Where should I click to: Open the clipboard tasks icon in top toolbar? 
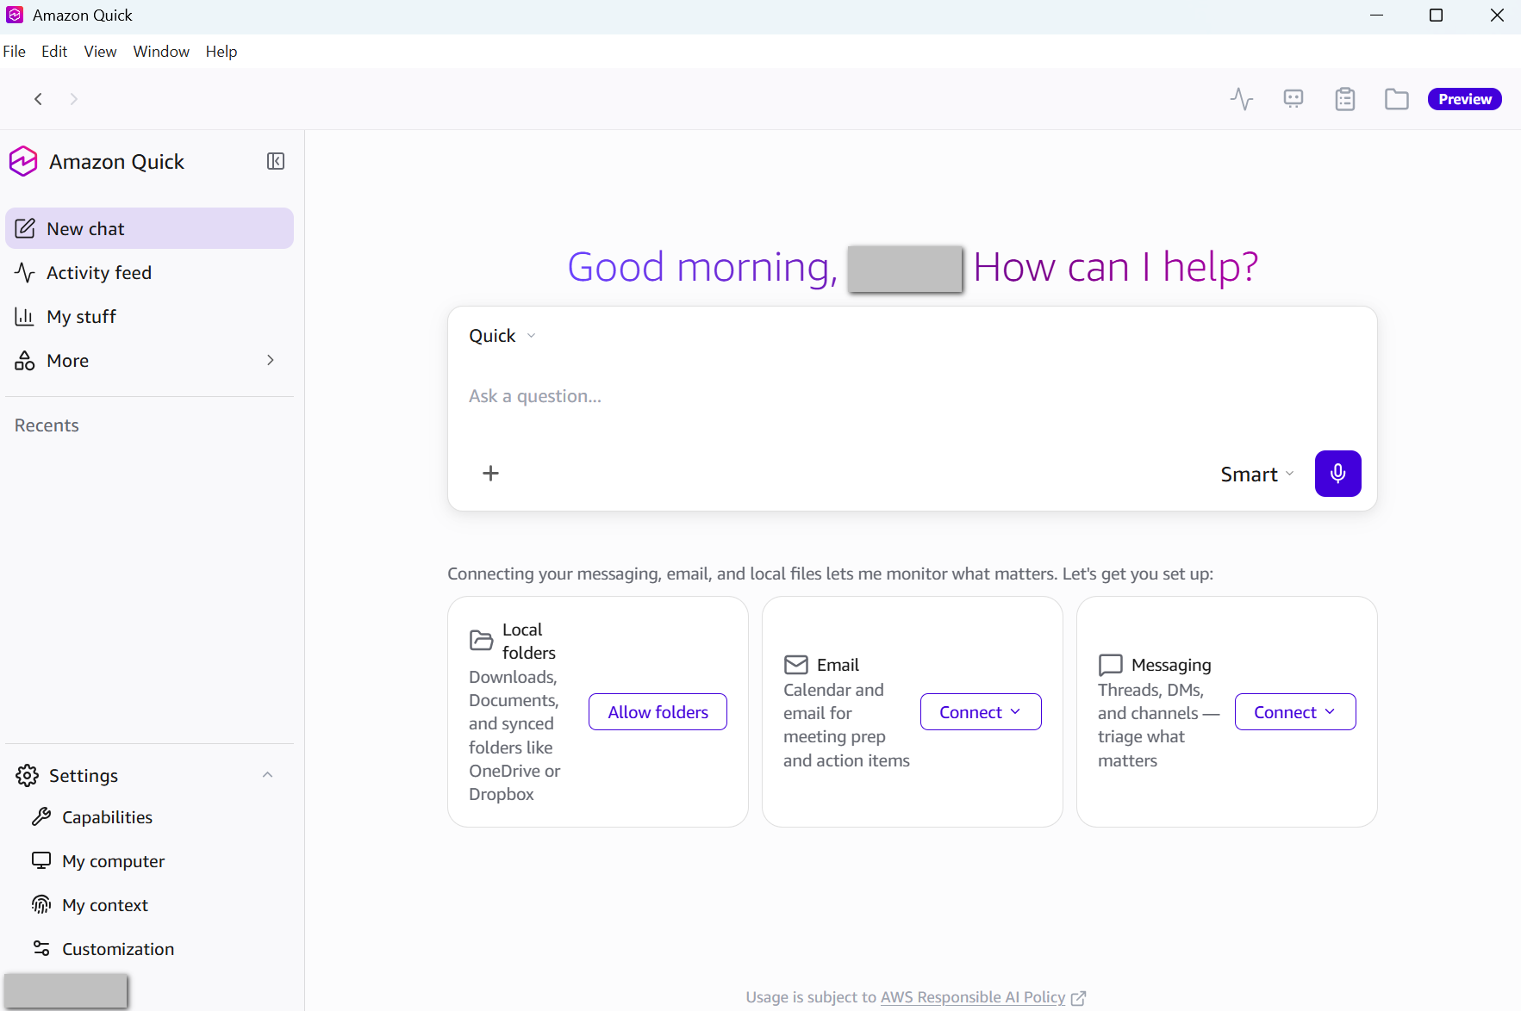pyautogui.click(x=1345, y=99)
